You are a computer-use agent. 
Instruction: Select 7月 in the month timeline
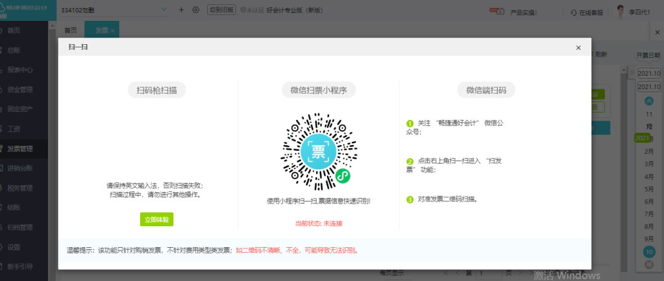pyautogui.click(x=649, y=214)
